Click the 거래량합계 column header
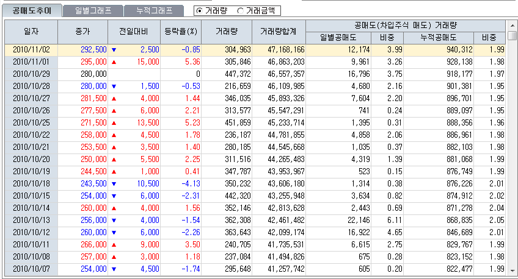518x279 pixels. point(278,32)
